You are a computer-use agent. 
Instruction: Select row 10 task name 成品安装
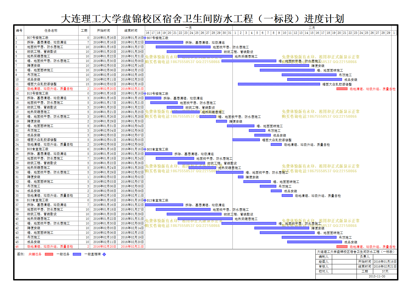pos(34,79)
